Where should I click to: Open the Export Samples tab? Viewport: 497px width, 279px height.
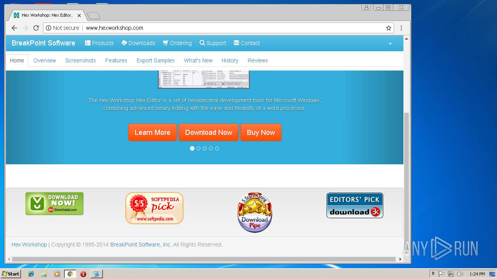[155, 60]
